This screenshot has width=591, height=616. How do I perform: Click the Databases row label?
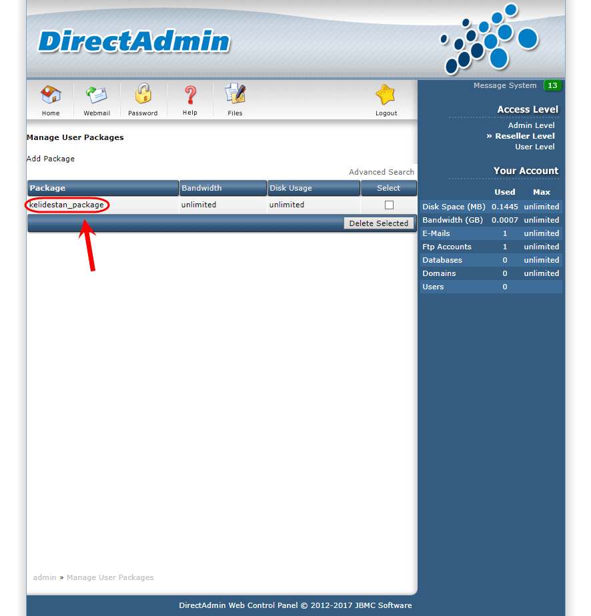pyautogui.click(x=442, y=260)
